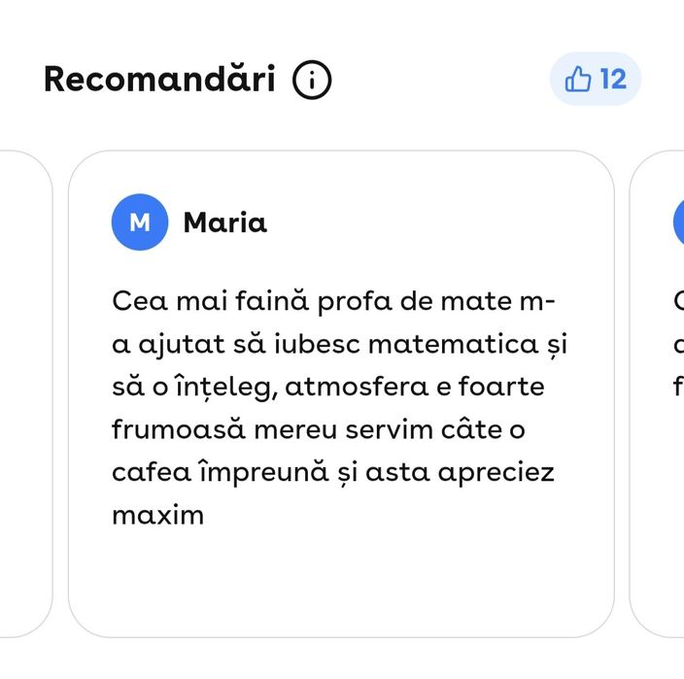The width and height of the screenshot is (684, 679).
Task: Click the thumbs-up icon in the likes badge
Action: pyautogui.click(x=578, y=80)
